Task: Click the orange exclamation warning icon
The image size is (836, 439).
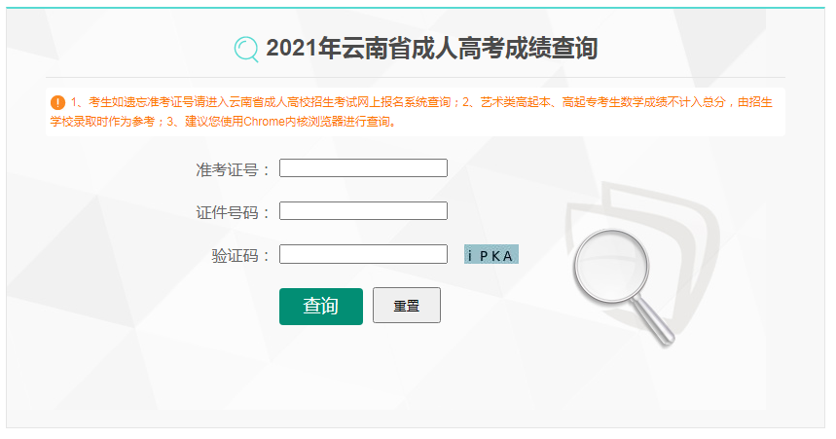Action: point(57,102)
